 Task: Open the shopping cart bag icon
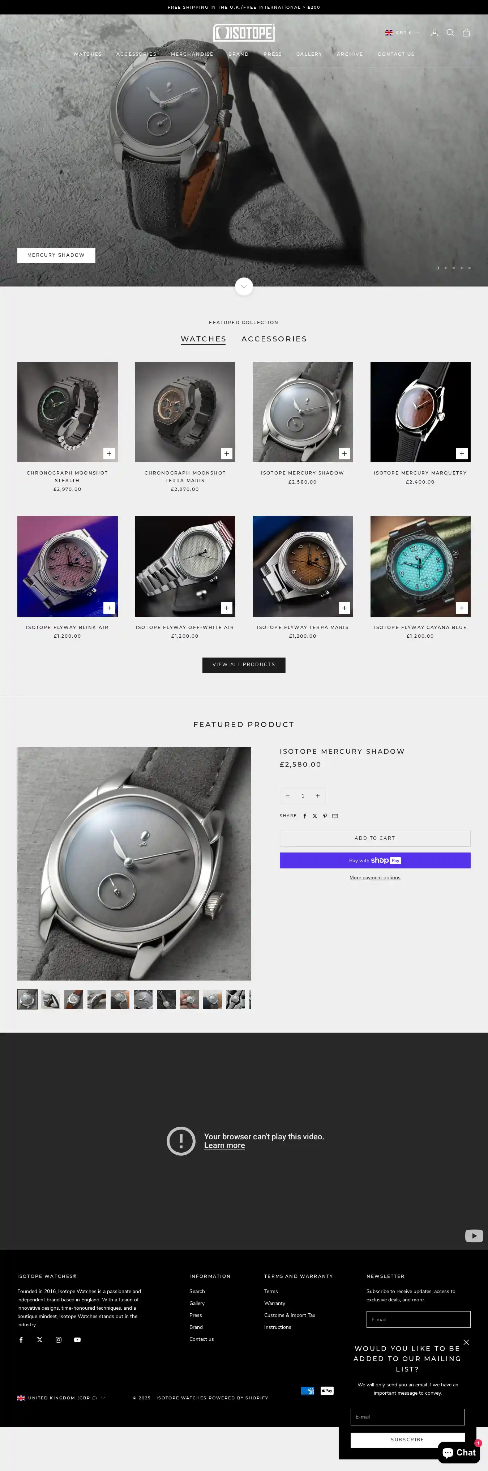466,33
